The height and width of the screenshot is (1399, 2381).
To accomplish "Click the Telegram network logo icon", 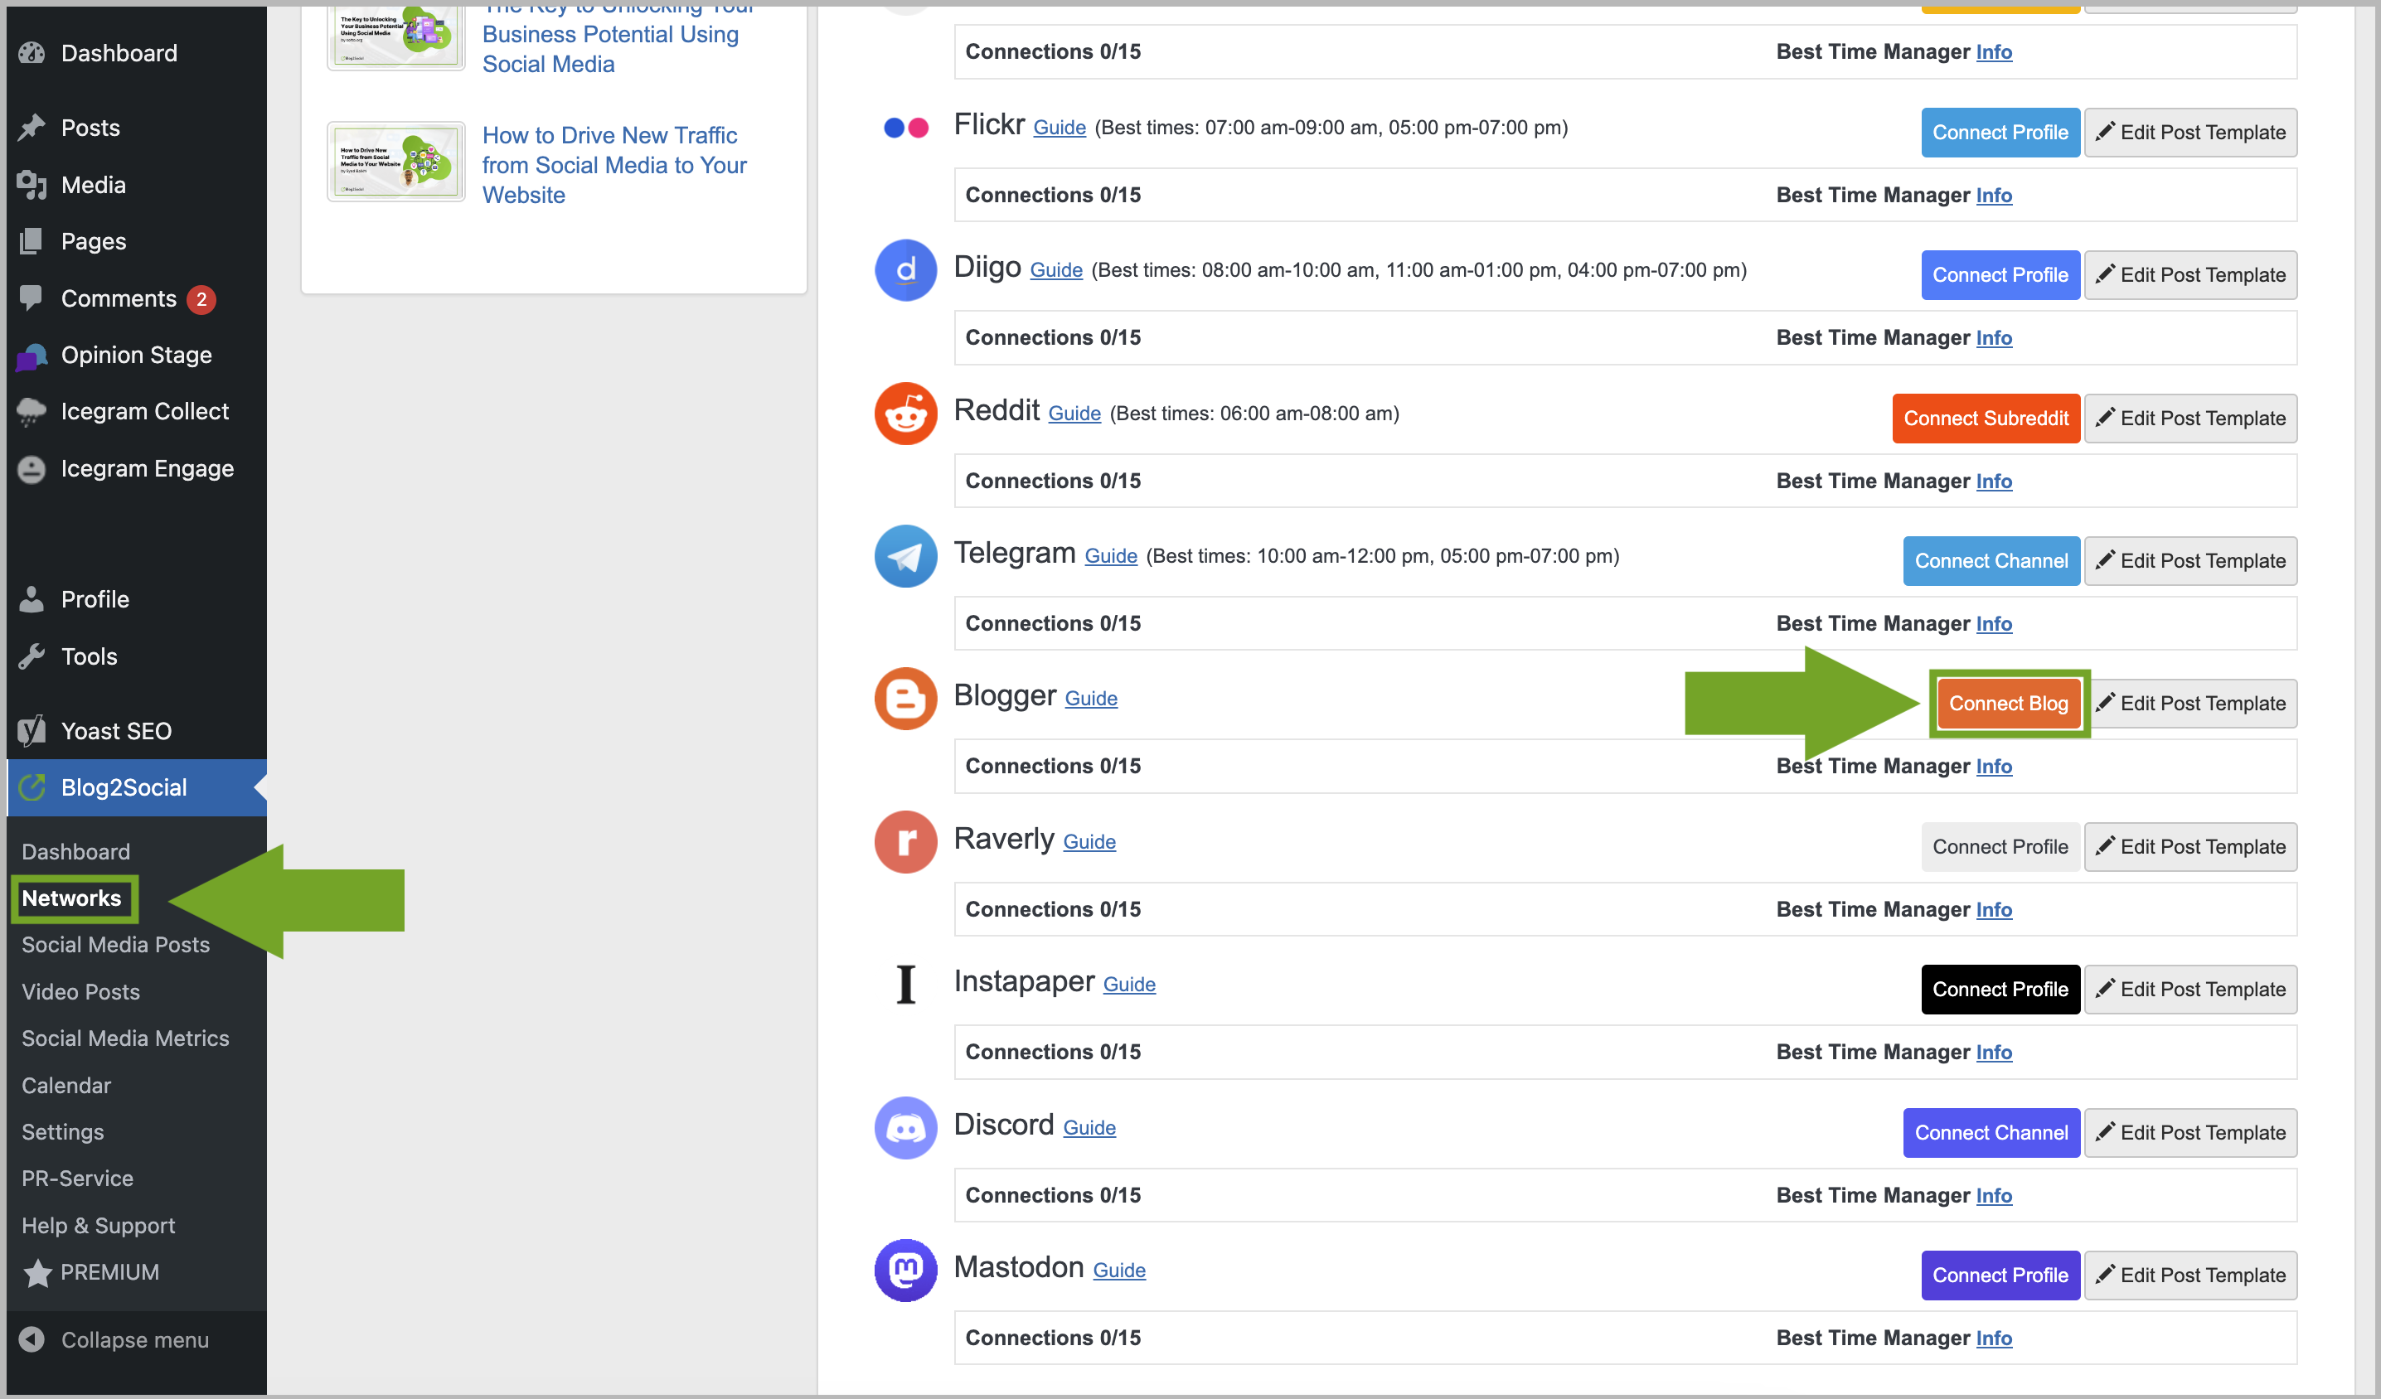I will click(905, 556).
